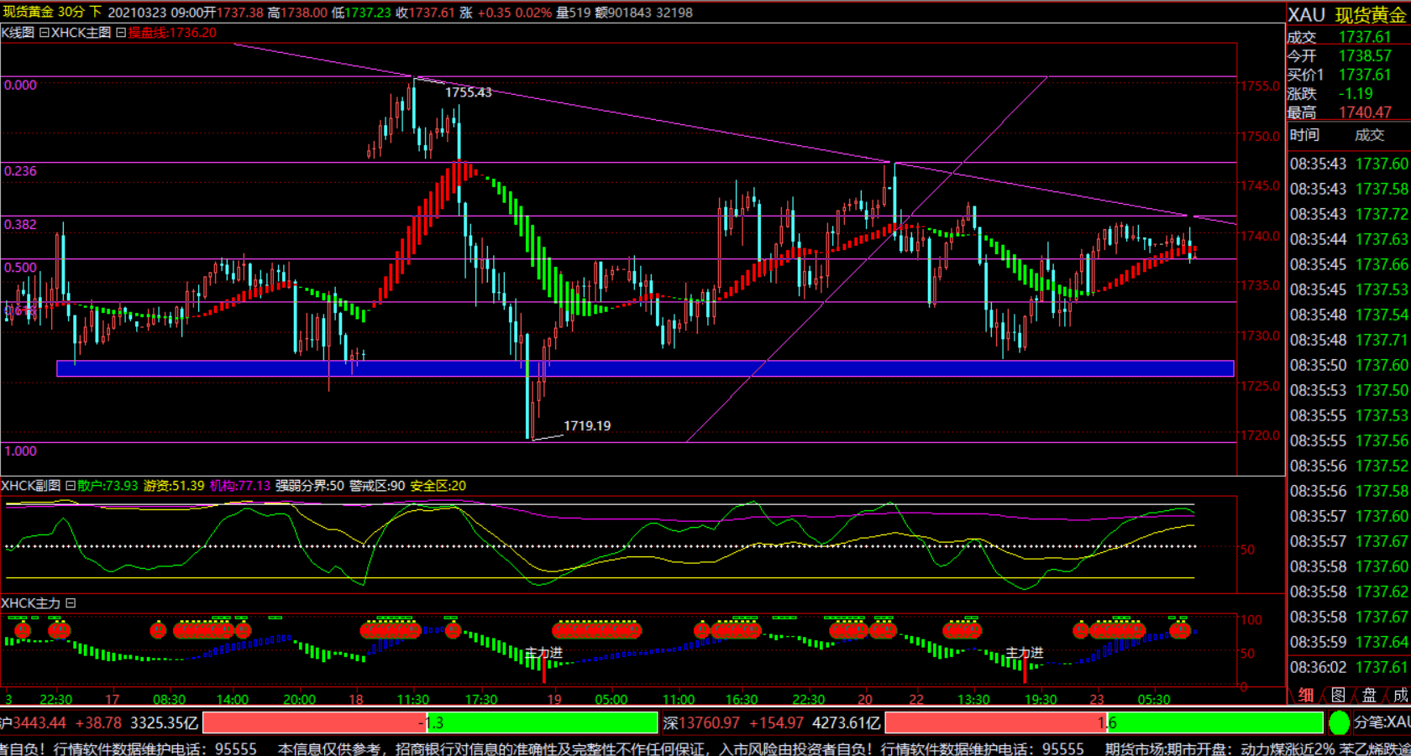
Task: Click the 1755.43 high price label
Action: coord(468,92)
